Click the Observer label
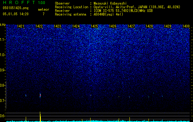This screenshot has height=122, width=193. pos(62,3)
